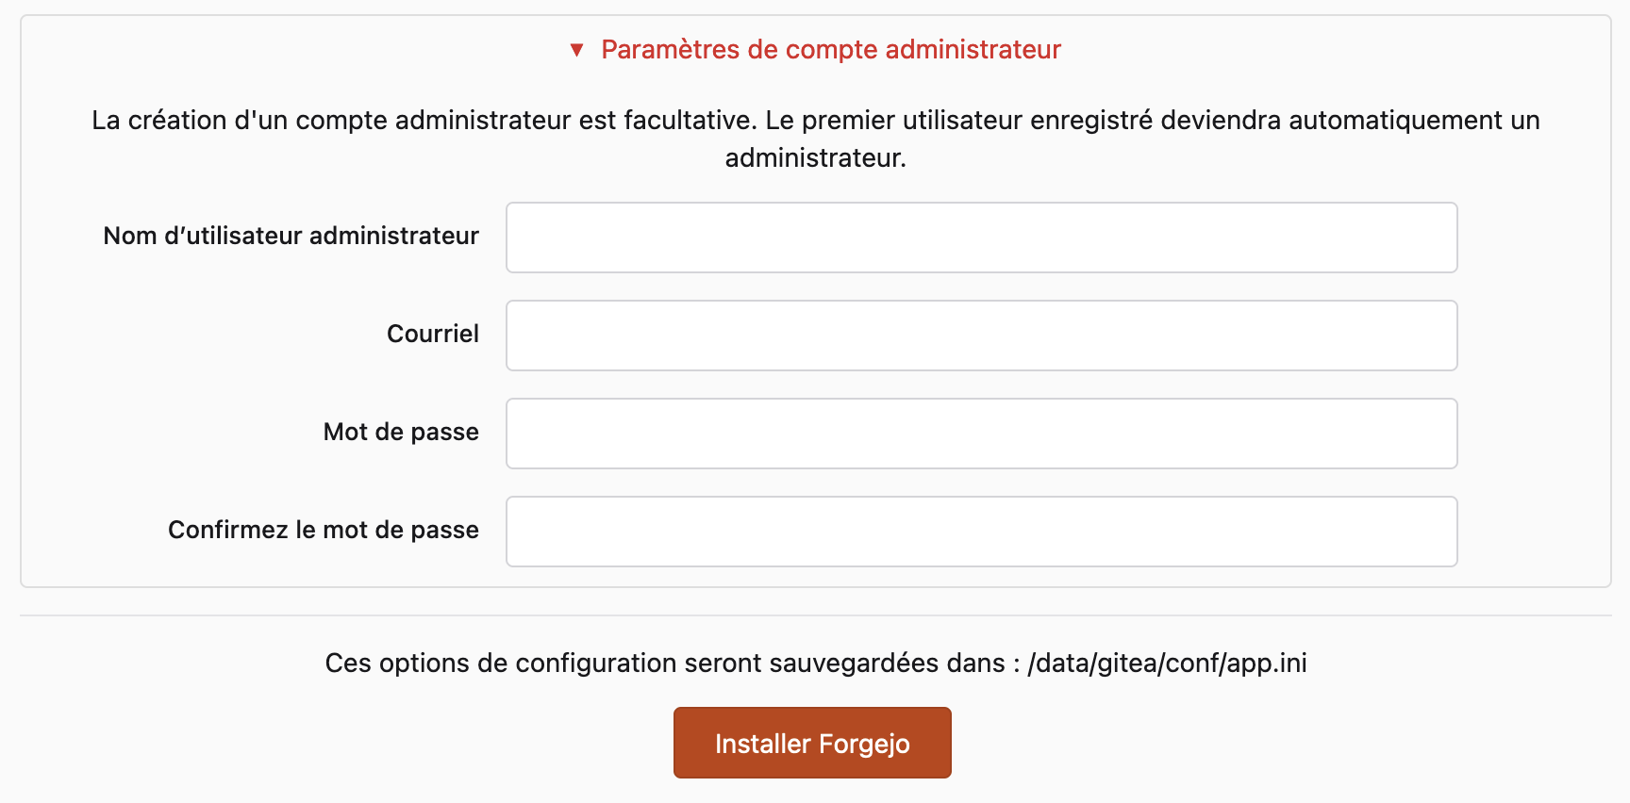
Task: Click the 'Nom d'utilisateur administrateur' label
Action: pos(291,236)
